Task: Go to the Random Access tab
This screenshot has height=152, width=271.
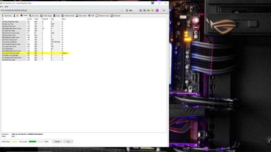Action: coord(102,16)
